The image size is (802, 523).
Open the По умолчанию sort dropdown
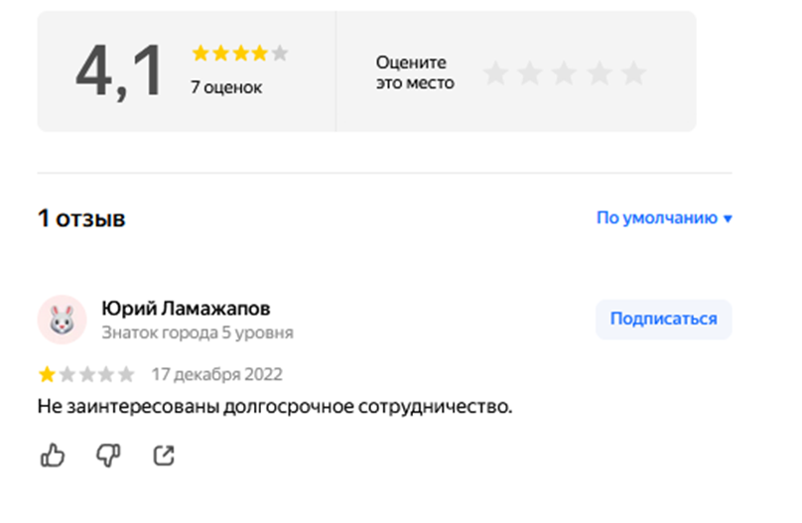(664, 217)
